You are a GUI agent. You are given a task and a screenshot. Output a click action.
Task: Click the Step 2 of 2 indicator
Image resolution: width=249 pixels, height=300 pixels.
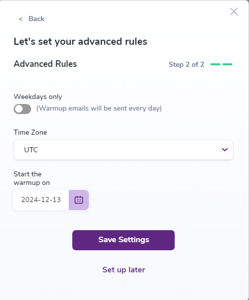(x=186, y=64)
